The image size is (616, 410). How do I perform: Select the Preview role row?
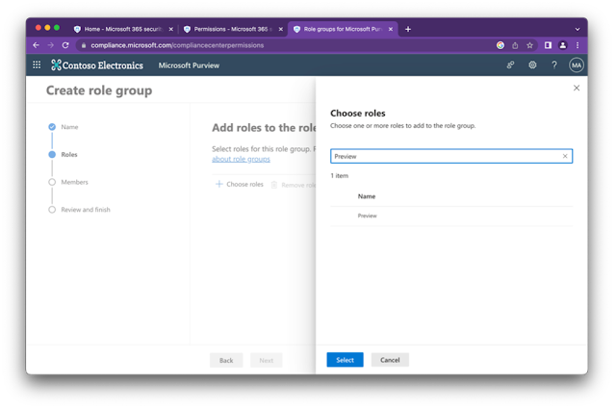point(451,216)
